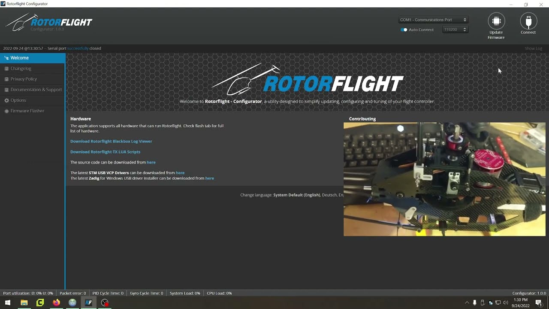Show hidden system tray icons chevron
Image resolution: width=549 pixels, height=309 pixels.
click(467, 303)
